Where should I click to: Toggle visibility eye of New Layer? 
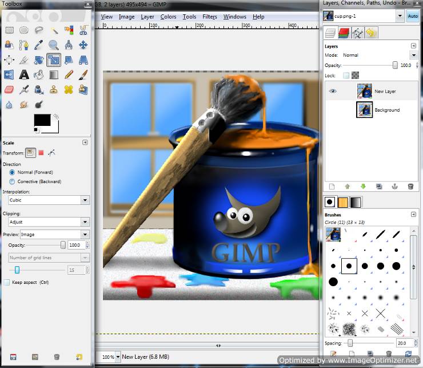(x=333, y=91)
